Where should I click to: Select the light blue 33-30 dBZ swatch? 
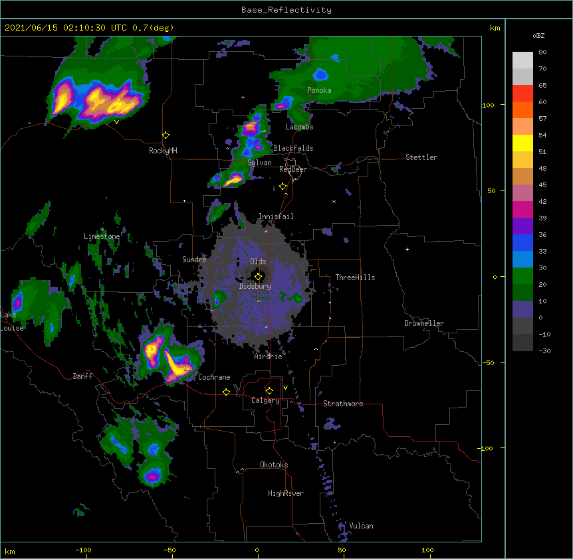[522, 260]
